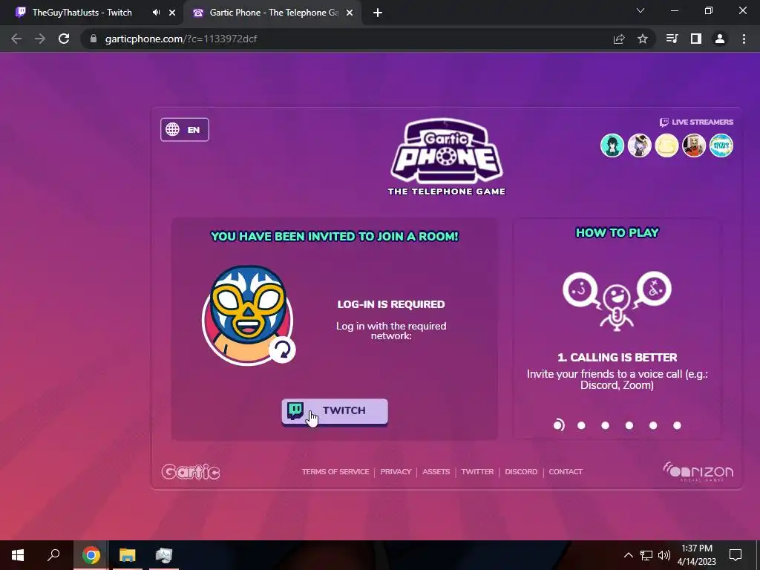Switch to TheGuyThatJusts Twitch tab
The image size is (760, 570).
tap(82, 13)
